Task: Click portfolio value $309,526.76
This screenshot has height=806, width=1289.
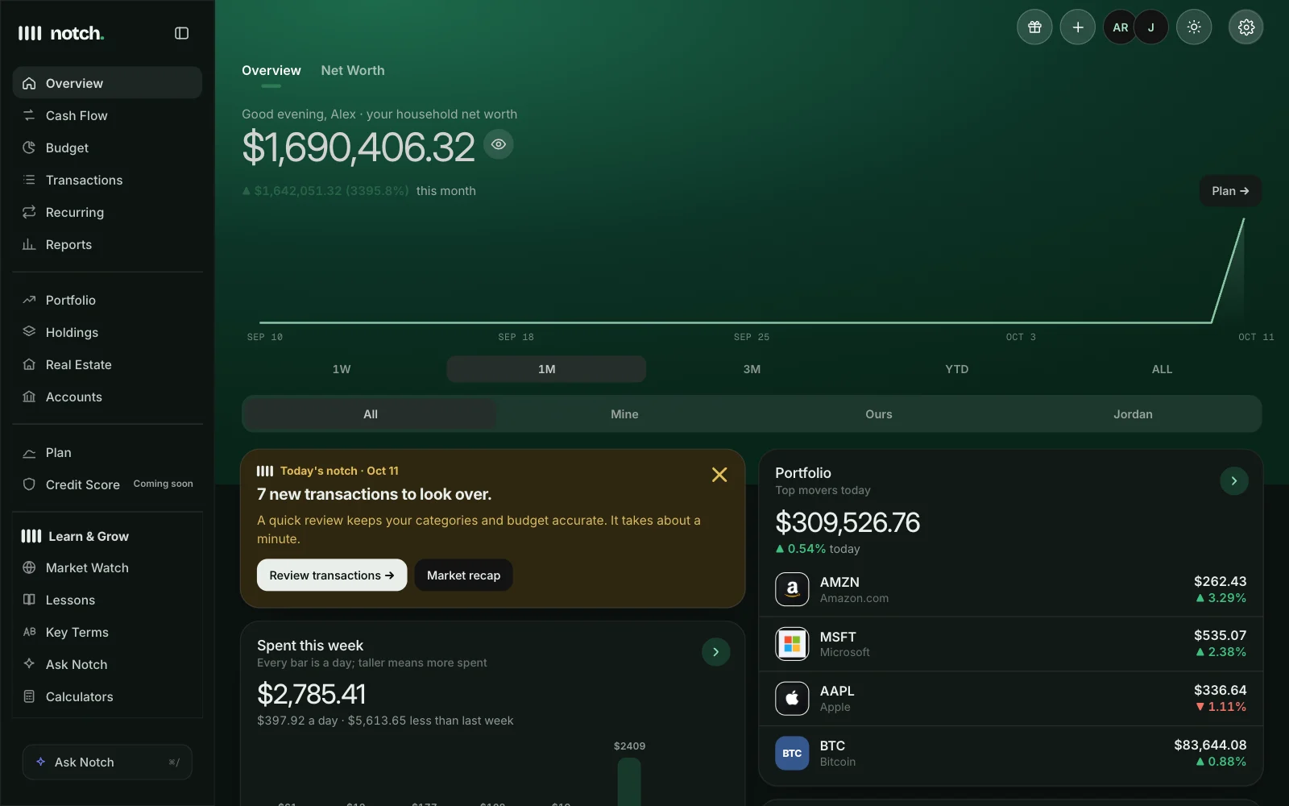Action: click(x=848, y=522)
